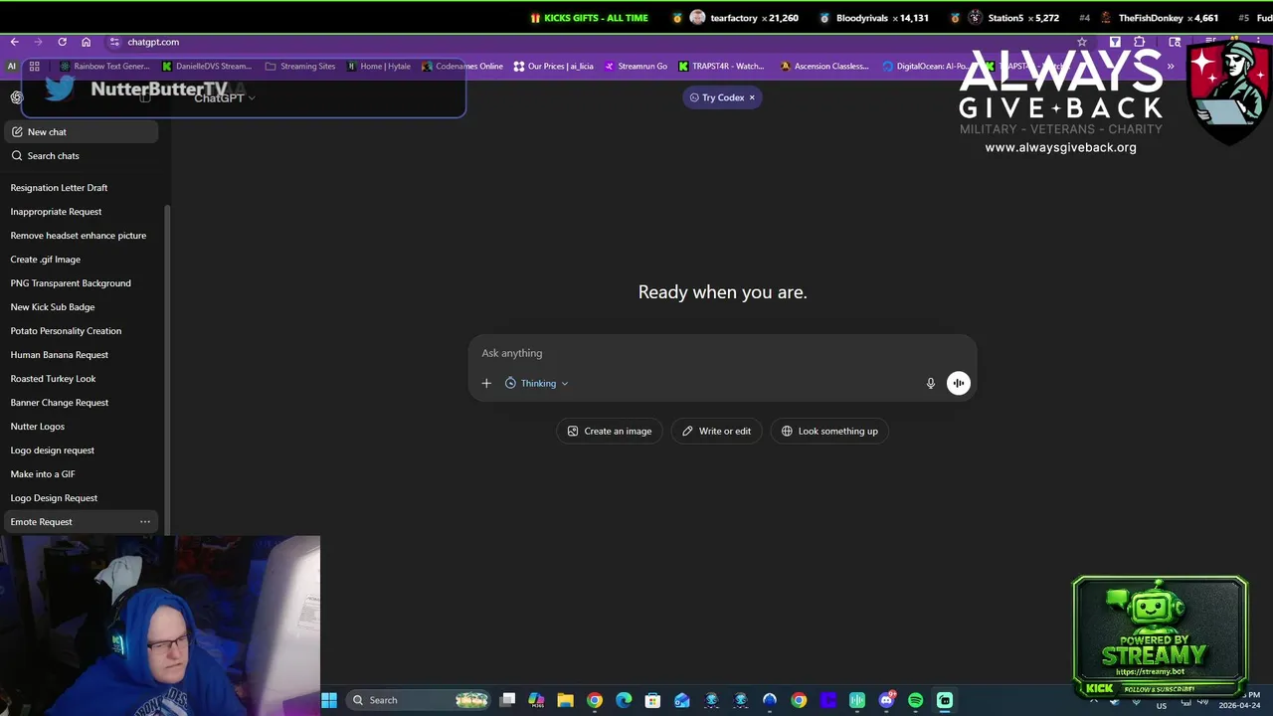Viewport: 1273px width, 716px height.
Task: Open the browser home page
Action: 86,42
